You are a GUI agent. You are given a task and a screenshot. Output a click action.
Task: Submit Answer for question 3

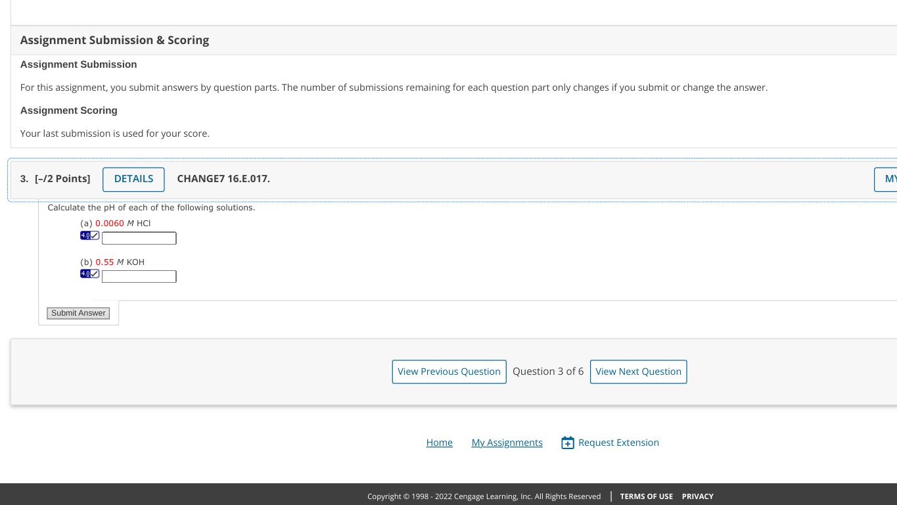(x=78, y=312)
